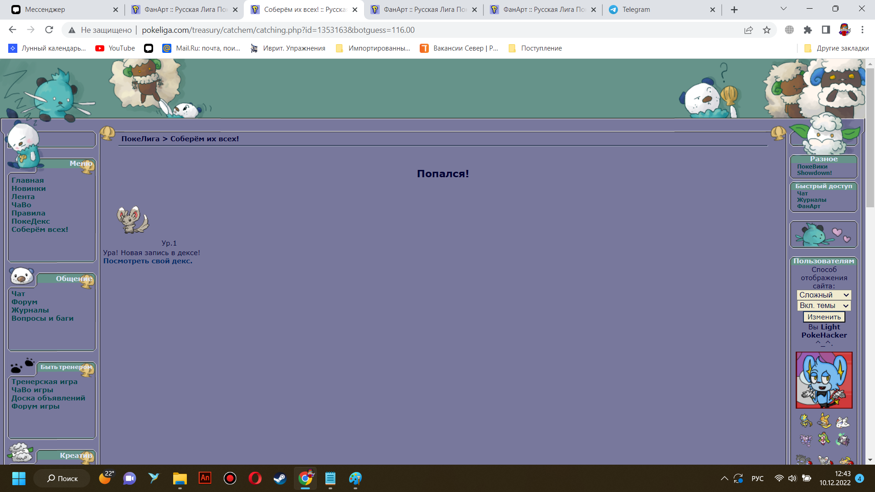Open the 'Mail.Ru: почта' bookmark
875x492 pixels.
pyautogui.click(x=201, y=48)
